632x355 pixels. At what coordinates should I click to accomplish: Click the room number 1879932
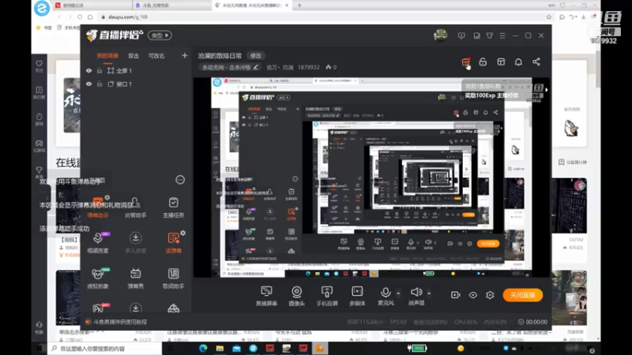click(308, 68)
